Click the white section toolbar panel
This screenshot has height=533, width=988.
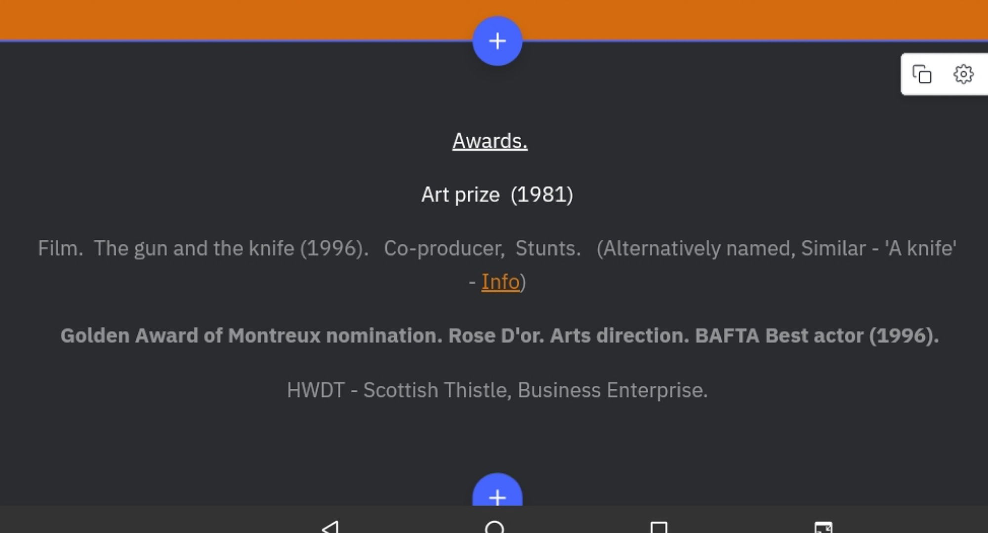coord(944,74)
